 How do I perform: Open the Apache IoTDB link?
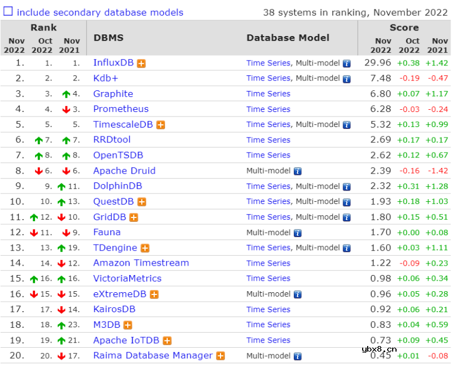(126, 340)
